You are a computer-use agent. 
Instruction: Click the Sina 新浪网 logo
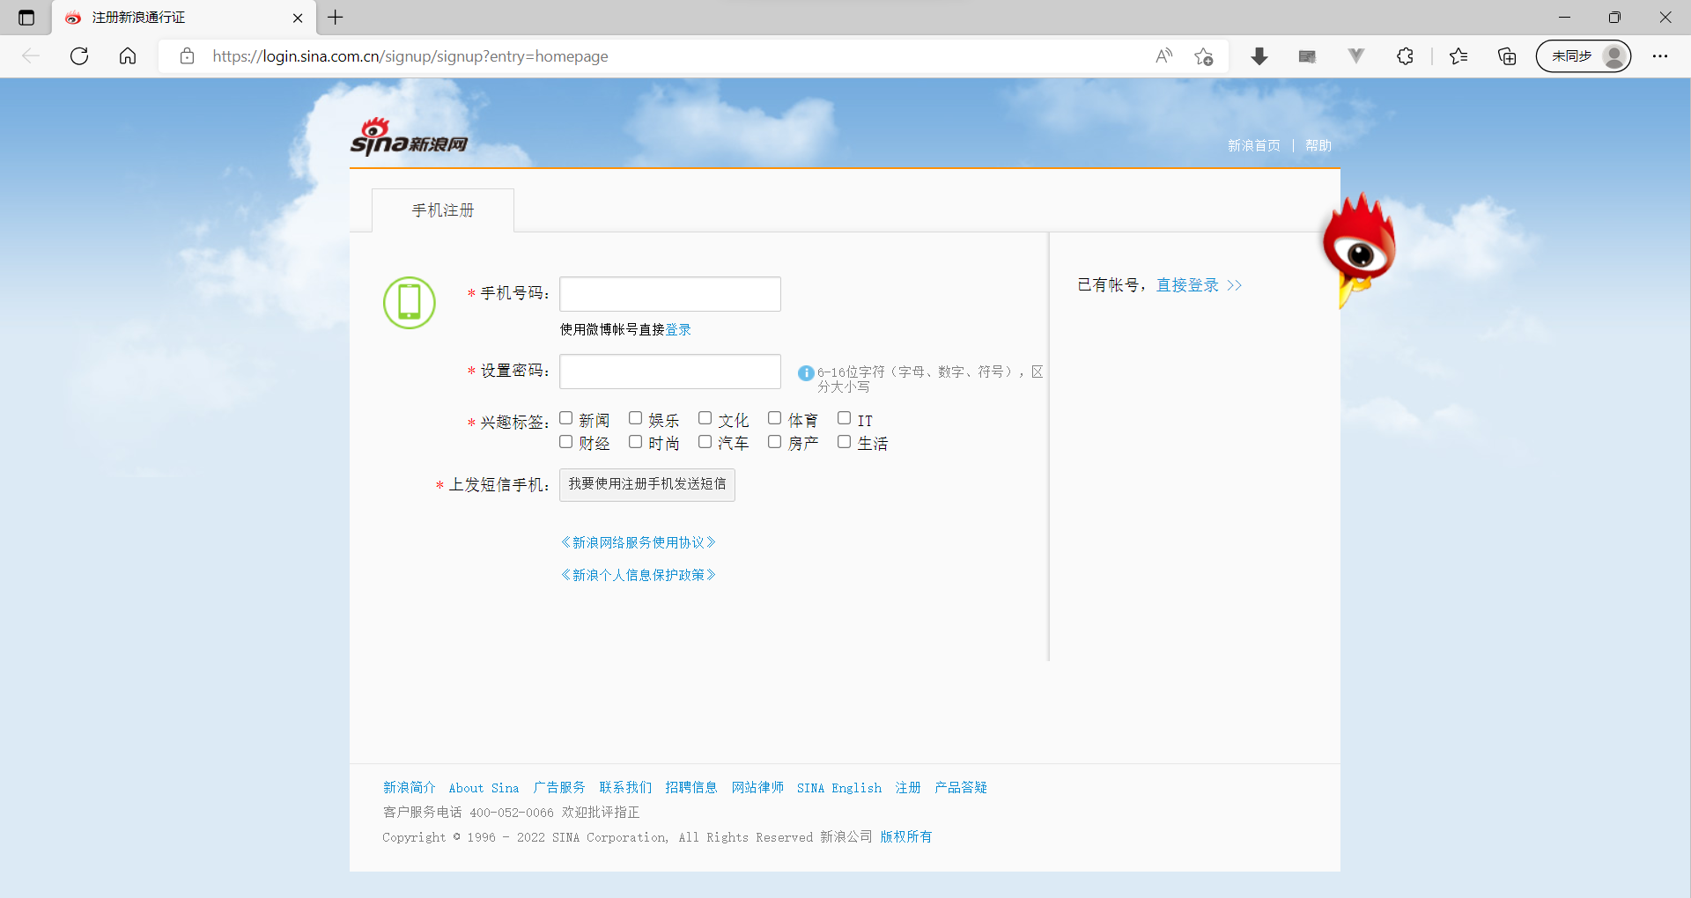click(407, 136)
